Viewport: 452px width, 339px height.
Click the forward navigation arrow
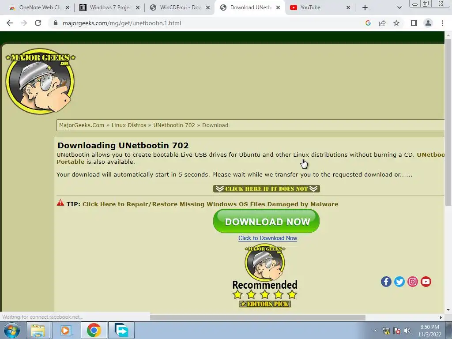click(x=24, y=23)
